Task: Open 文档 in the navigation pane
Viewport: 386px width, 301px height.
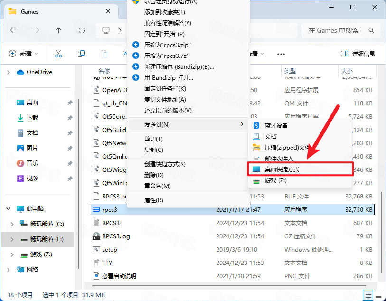Action: tap(32, 133)
